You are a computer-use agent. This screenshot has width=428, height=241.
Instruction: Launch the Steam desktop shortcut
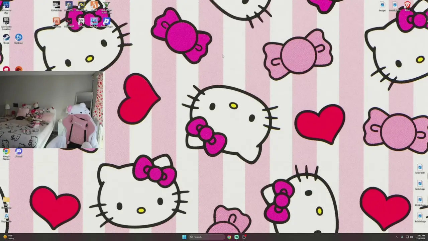click(x=6, y=39)
